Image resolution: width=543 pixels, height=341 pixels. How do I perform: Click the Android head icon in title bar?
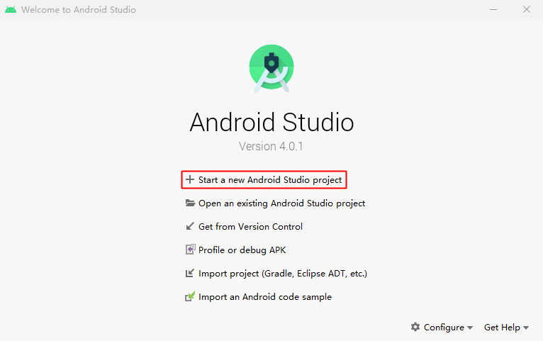point(11,9)
